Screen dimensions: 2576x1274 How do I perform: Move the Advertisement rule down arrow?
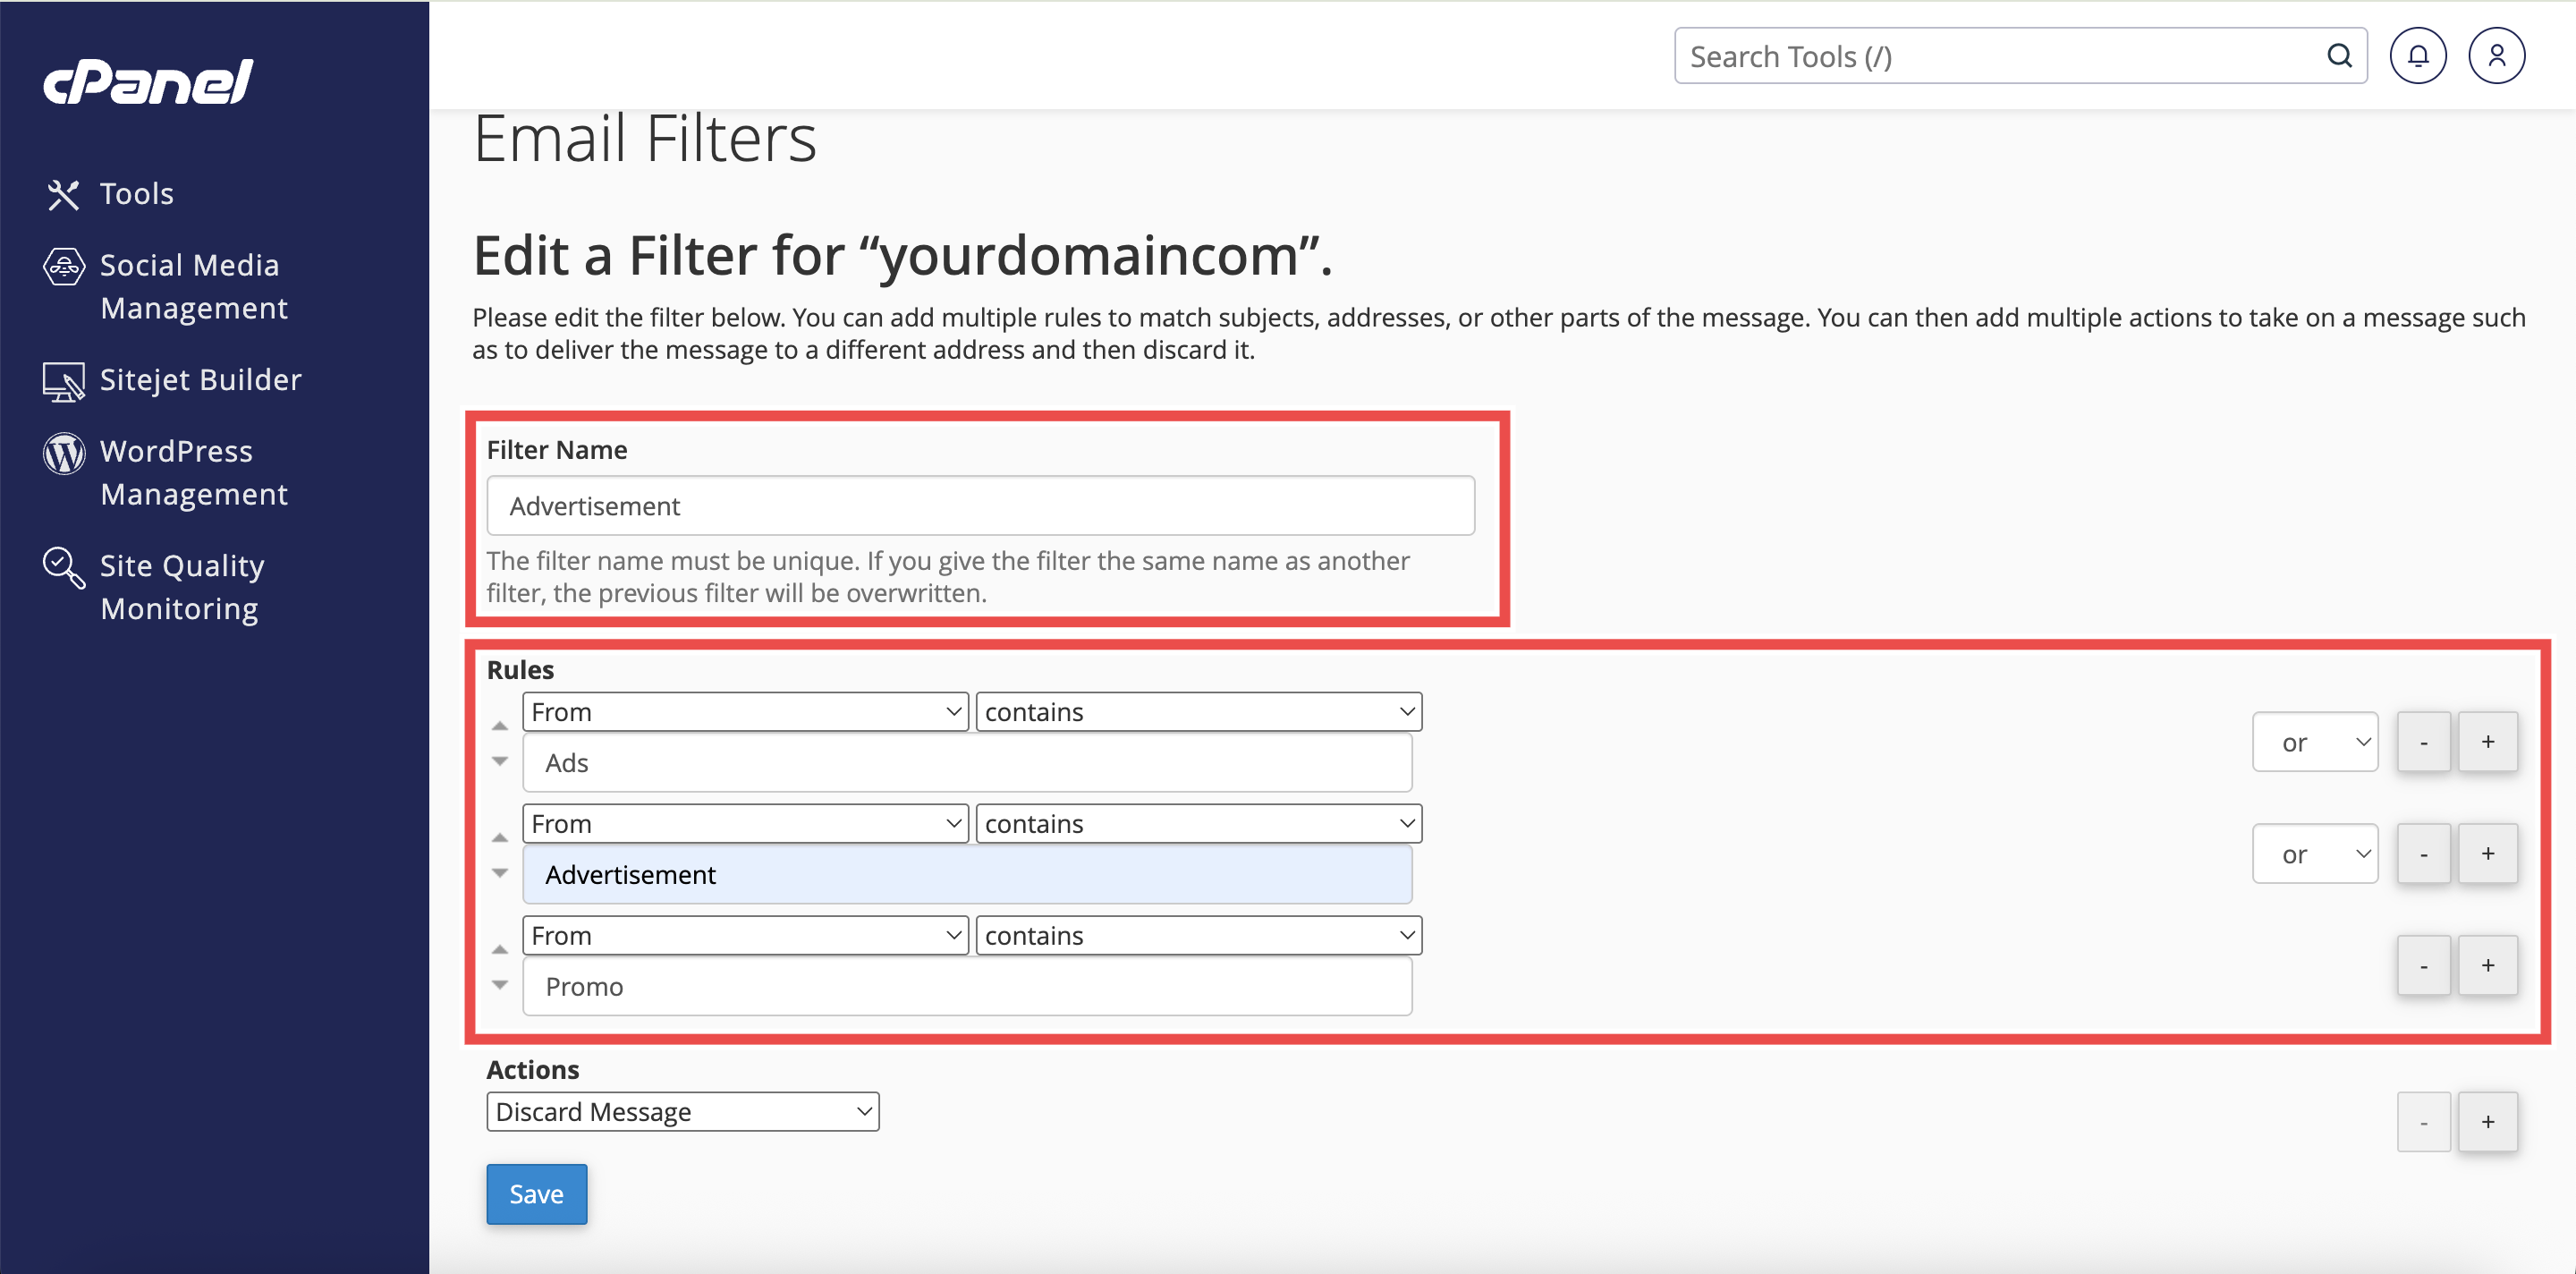(x=500, y=873)
